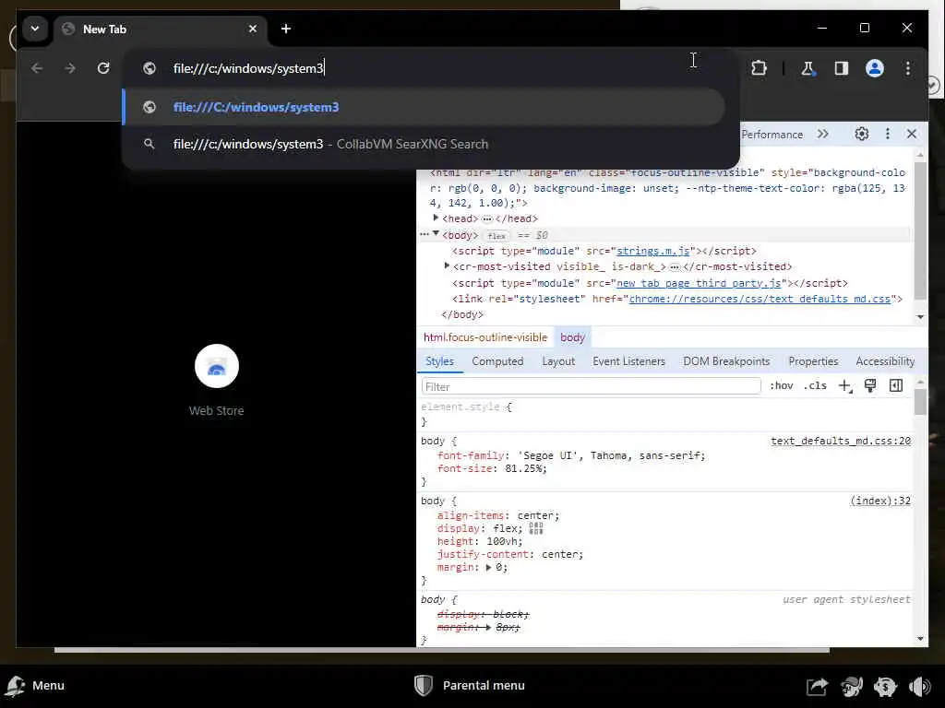Viewport: 945px width, 708px height.
Task: Select the CollabVM SearXNG Search suggestion
Action: (425, 144)
